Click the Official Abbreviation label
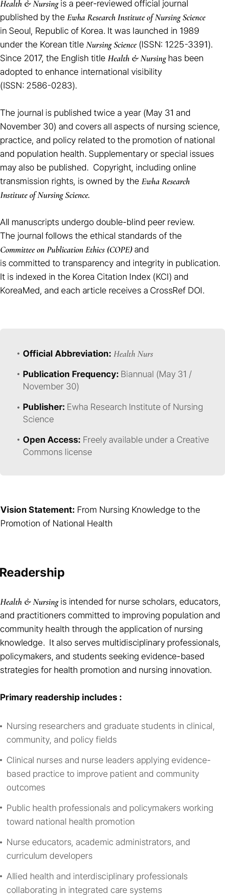Screen dimensions: 225x895 (67, 354)
